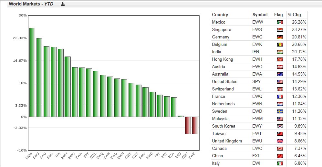
Task: Click the Taiwan flag icon
Action: (x=280, y=133)
